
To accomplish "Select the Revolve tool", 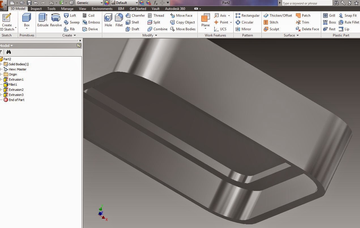I will [56, 20].
